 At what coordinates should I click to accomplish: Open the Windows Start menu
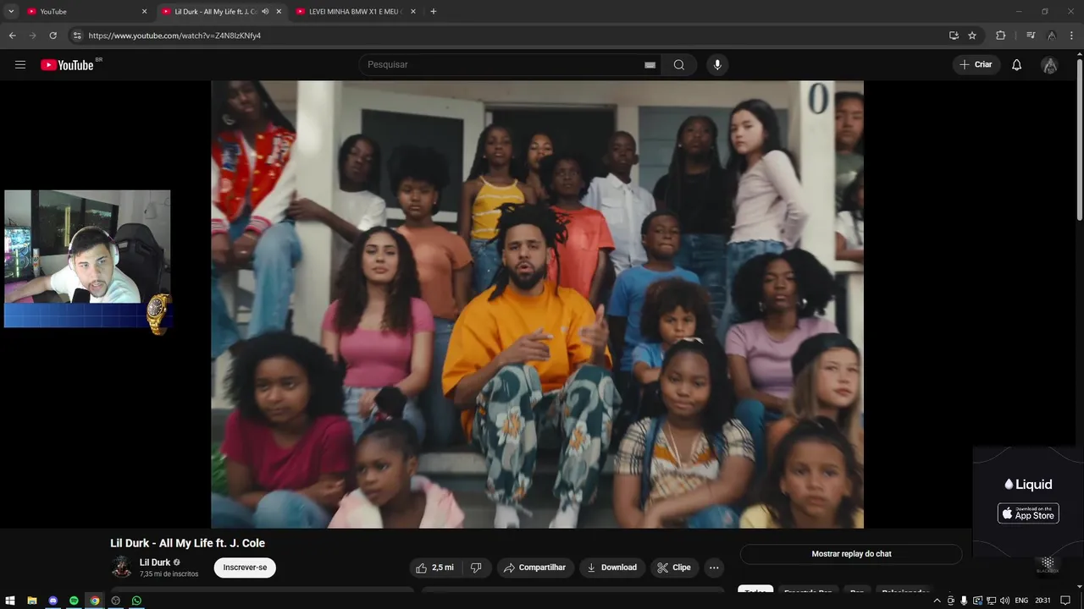pos(11,601)
